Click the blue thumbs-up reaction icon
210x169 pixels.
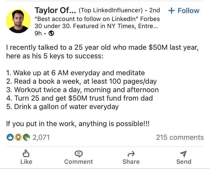click(10, 137)
